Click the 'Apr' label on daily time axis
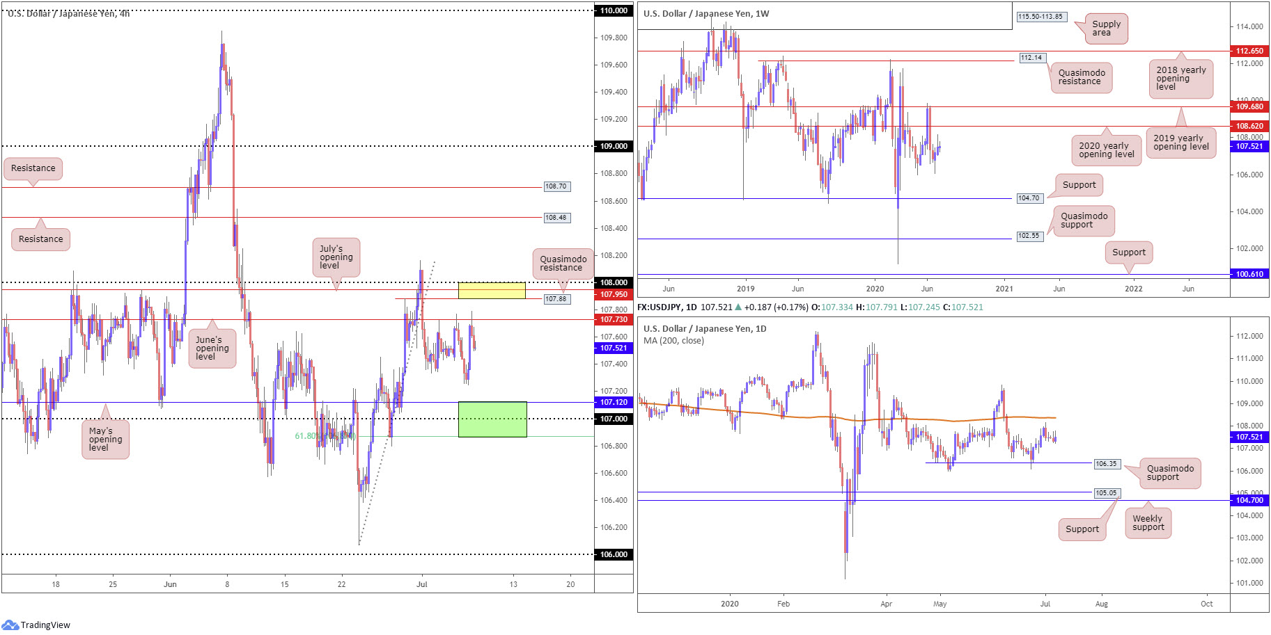This screenshot has height=635, width=1271. tap(886, 604)
